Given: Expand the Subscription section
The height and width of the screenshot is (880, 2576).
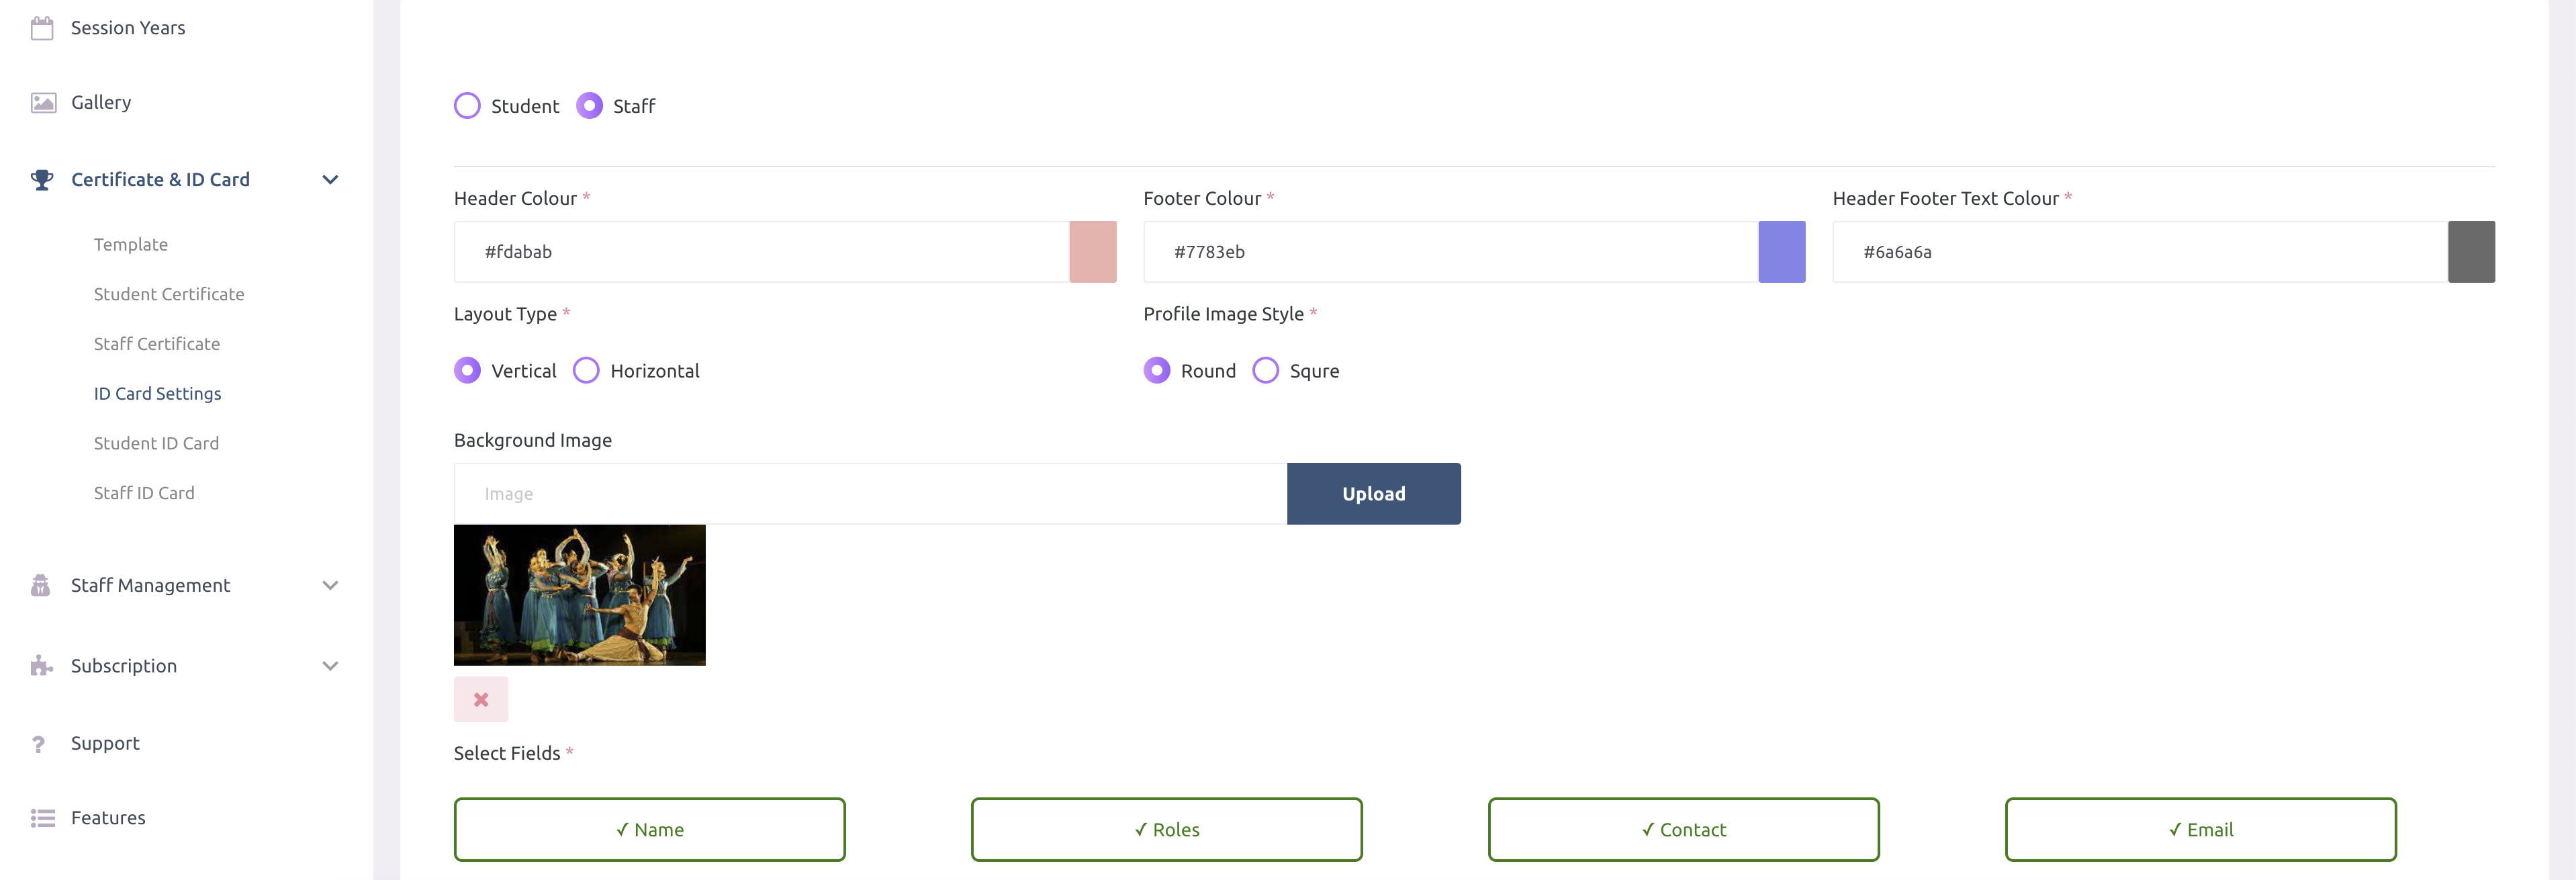Looking at the screenshot, I should (330, 665).
